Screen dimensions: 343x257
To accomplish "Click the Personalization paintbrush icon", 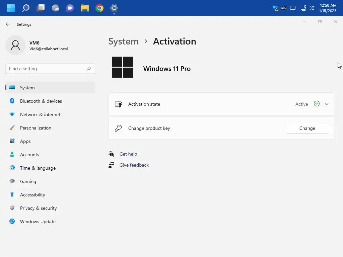I will (12, 127).
